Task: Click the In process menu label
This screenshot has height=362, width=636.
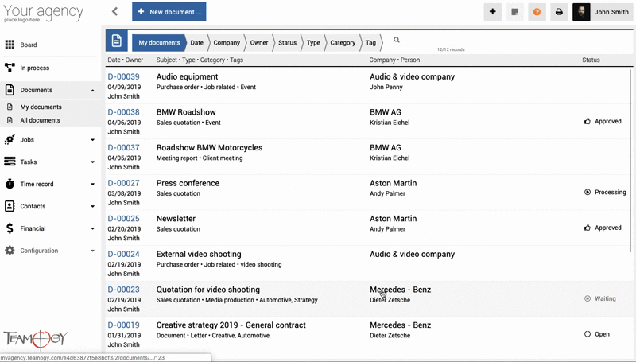Action: (x=35, y=68)
